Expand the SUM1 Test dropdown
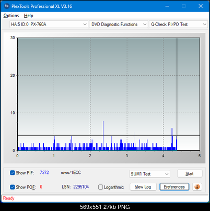The width and height of the screenshot is (210, 211). coord(149,174)
